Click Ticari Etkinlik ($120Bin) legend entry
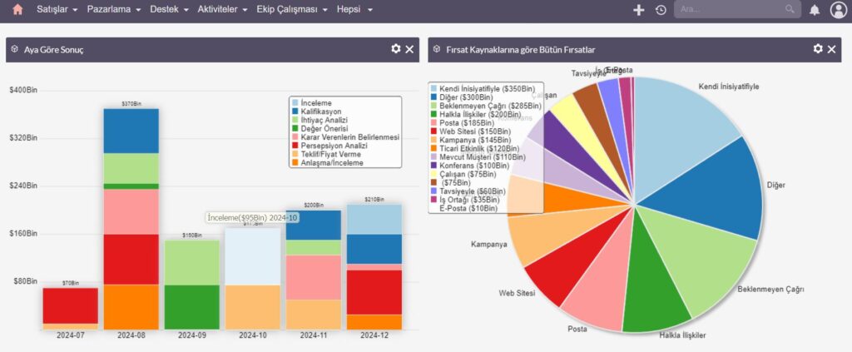 (475, 148)
